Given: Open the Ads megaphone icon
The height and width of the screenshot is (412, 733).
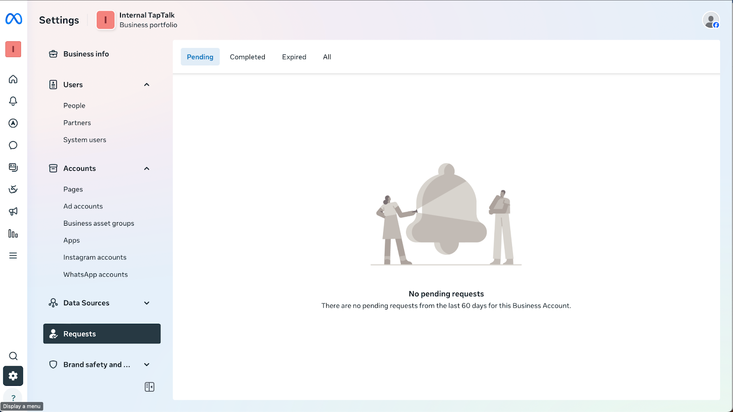Looking at the screenshot, I should 13,211.
